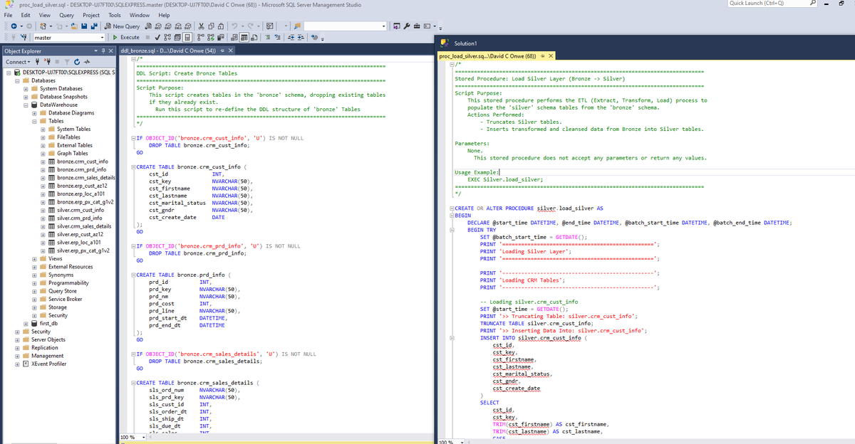855x444 pixels.
Task: Click the Save All icon in toolbar
Action: (94, 26)
